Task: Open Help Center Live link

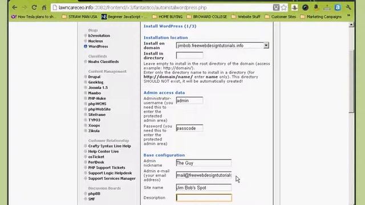Action: [x=103, y=151]
